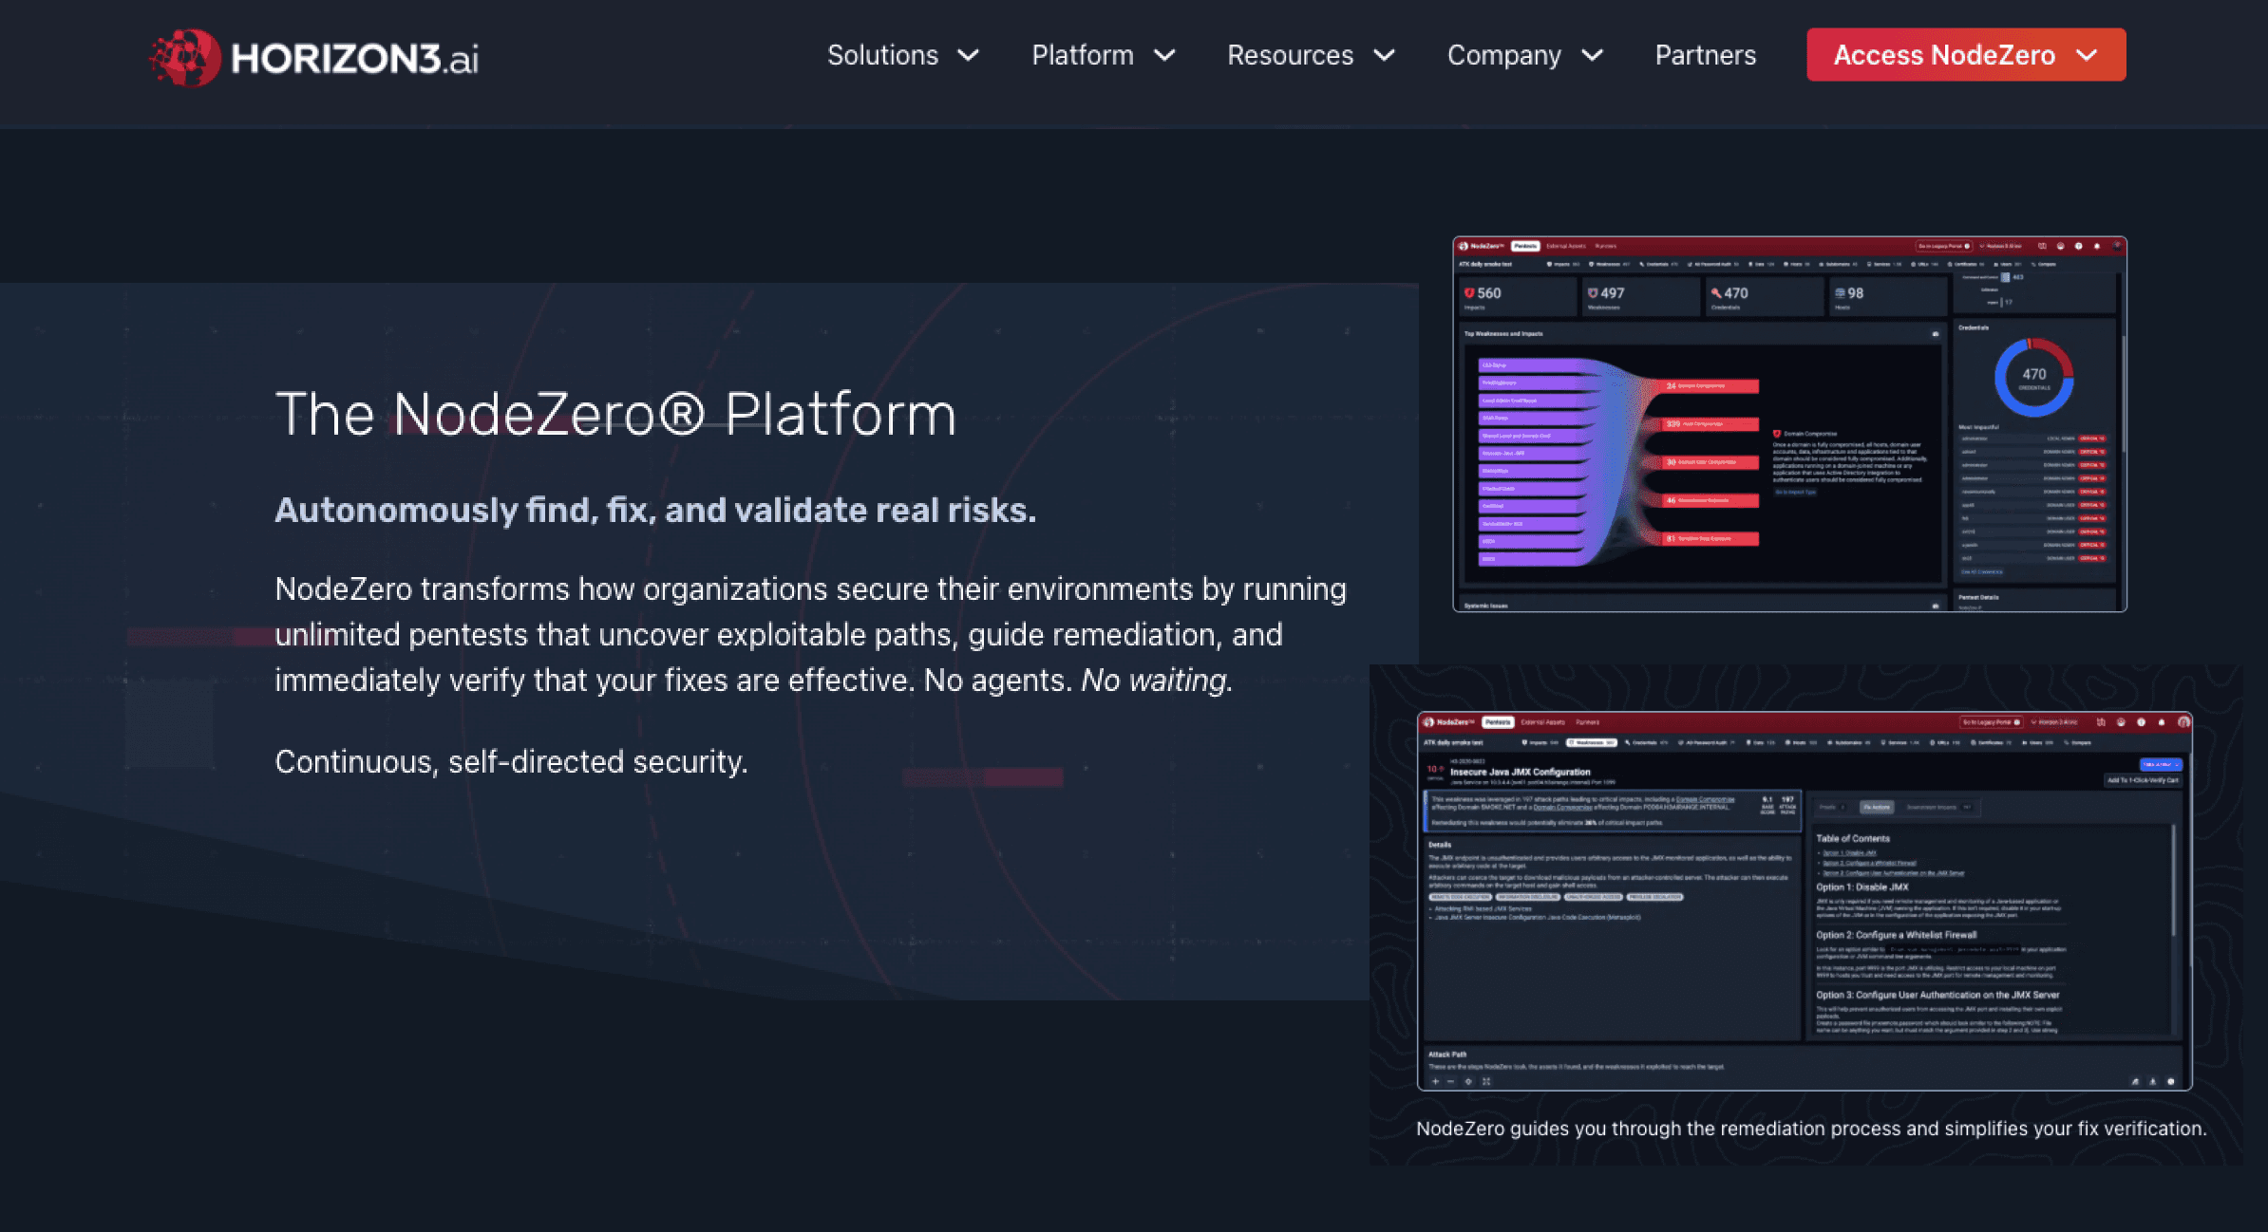Image resolution: width=2268 pixels, height=1232 pixels.
Task: Click the bell notification icon in lower screenshot
Action: [x=2162, y=722]
